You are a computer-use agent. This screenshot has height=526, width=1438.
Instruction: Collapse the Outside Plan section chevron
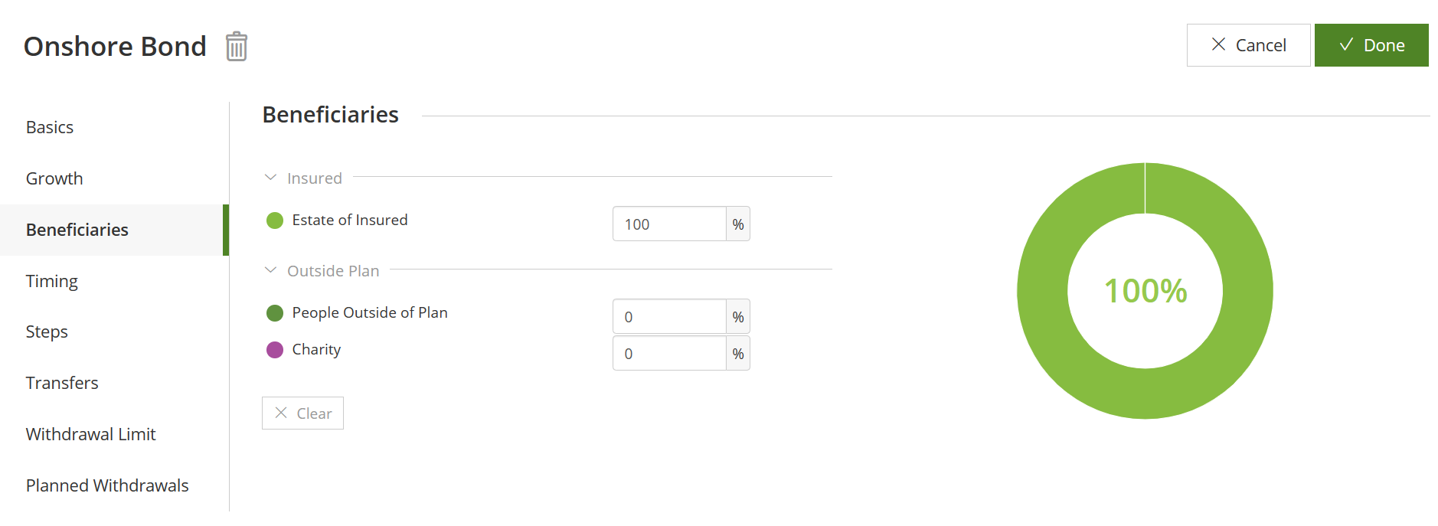pyautogui.click(x=270, y=270)
